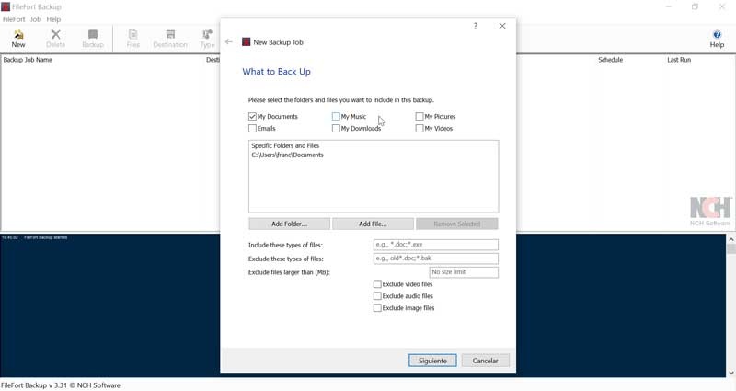
Task: Click the question mark help button in dialog
Action: click(476, 26)
